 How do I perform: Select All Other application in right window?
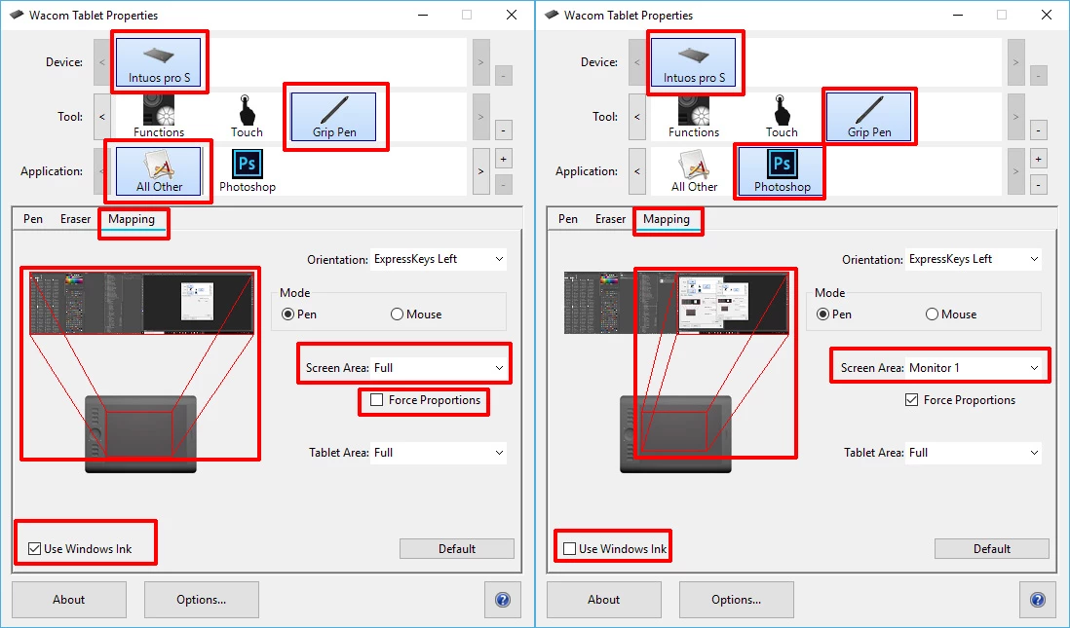694,171
